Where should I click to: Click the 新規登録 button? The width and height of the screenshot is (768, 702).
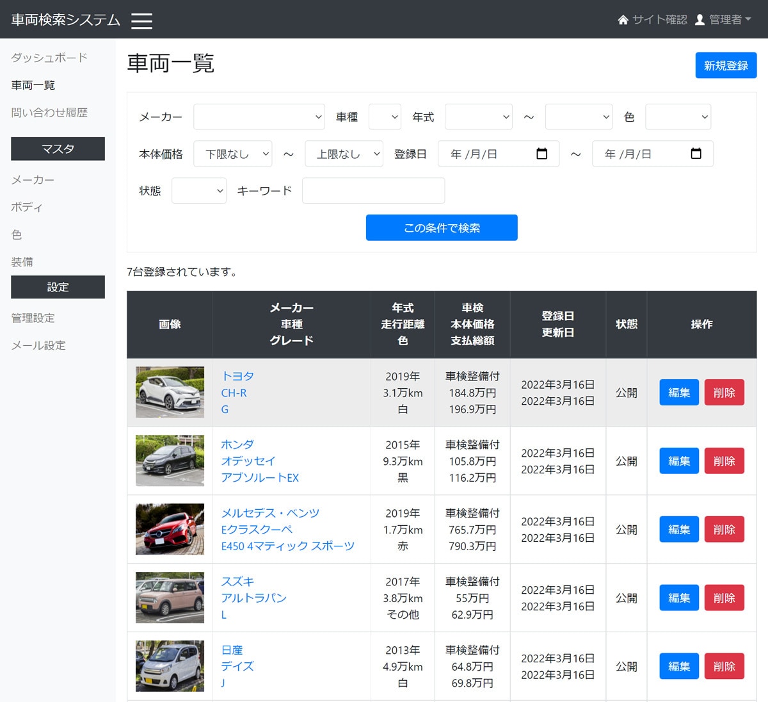[x=726, y=65]
